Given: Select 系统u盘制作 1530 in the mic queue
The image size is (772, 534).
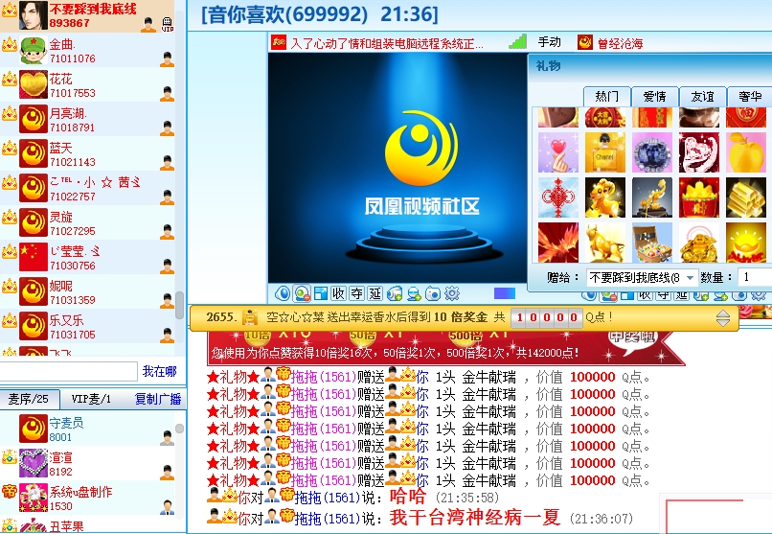Looking at the screenshot, I should tap(87, 498).
